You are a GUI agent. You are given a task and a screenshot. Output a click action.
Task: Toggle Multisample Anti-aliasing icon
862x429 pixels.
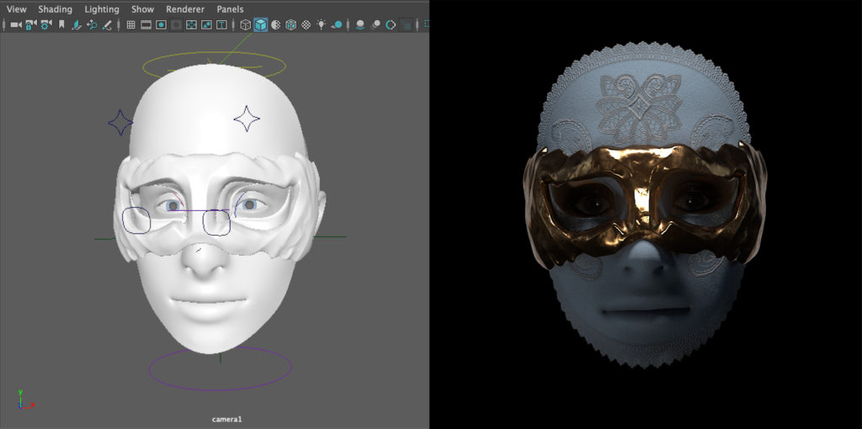pyautogui.click(x=391, y=24)
